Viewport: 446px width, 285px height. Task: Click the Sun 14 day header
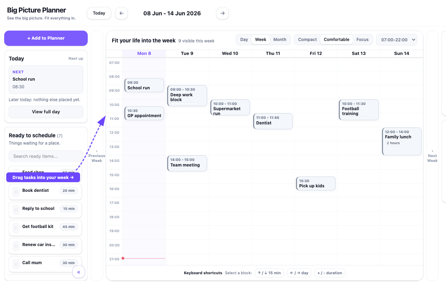(402, 54)
